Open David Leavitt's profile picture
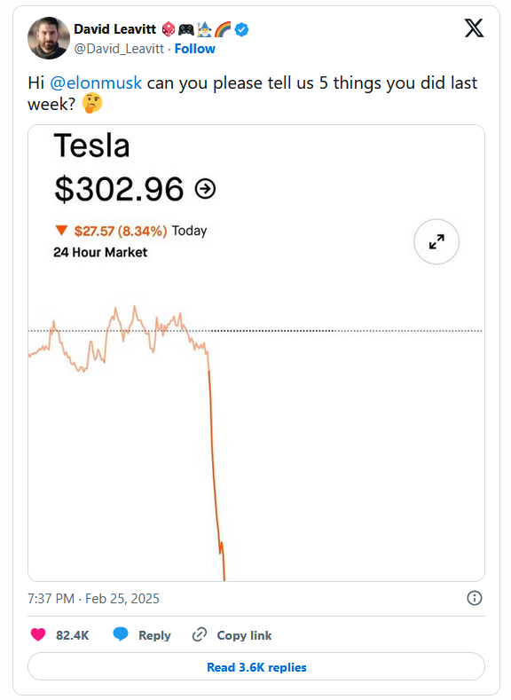The width and height of the screenshot is (511, 700). click(x=49, y=38)
